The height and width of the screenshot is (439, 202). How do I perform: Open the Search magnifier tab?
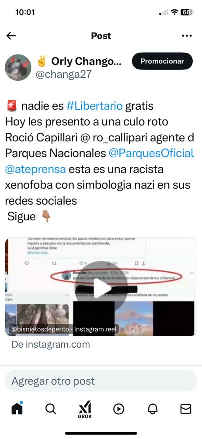51,409
